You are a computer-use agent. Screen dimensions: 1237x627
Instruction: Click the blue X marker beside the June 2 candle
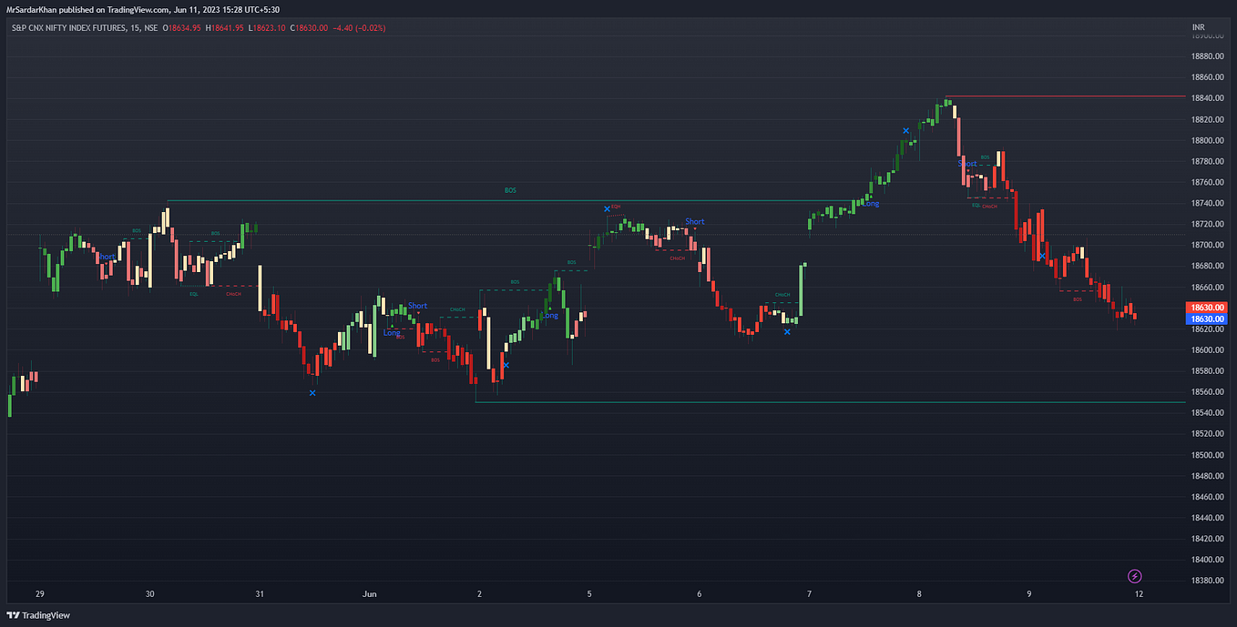point(506,364)
